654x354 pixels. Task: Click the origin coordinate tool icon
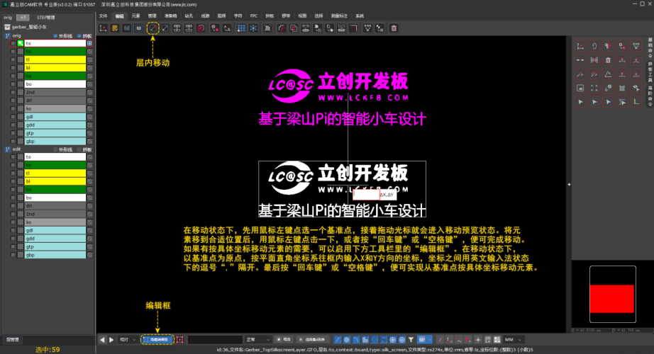click(103, 28)
